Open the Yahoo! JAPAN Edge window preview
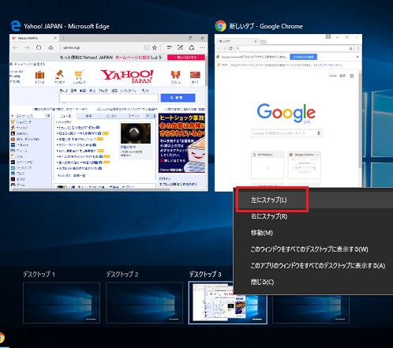Image resolution: width=393 pixels, height=348 pixels. (x=109, y=112)
